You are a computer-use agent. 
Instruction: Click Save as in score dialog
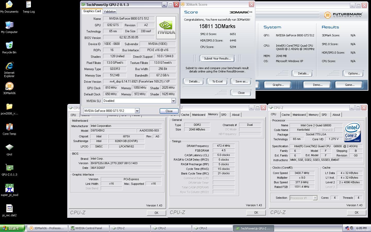[x=241, y=81]
